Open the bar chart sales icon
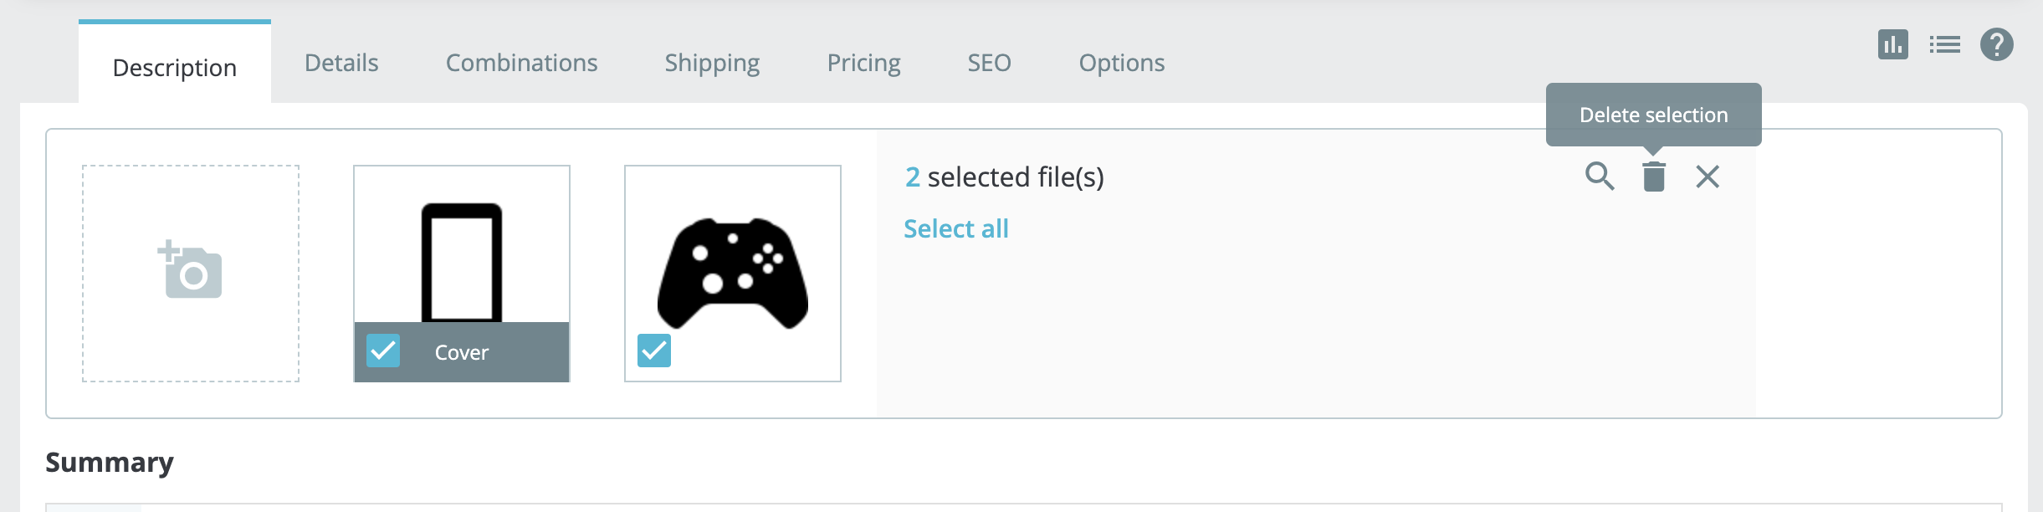This screenshot has width=2043, height=512. pos(1892,44)
